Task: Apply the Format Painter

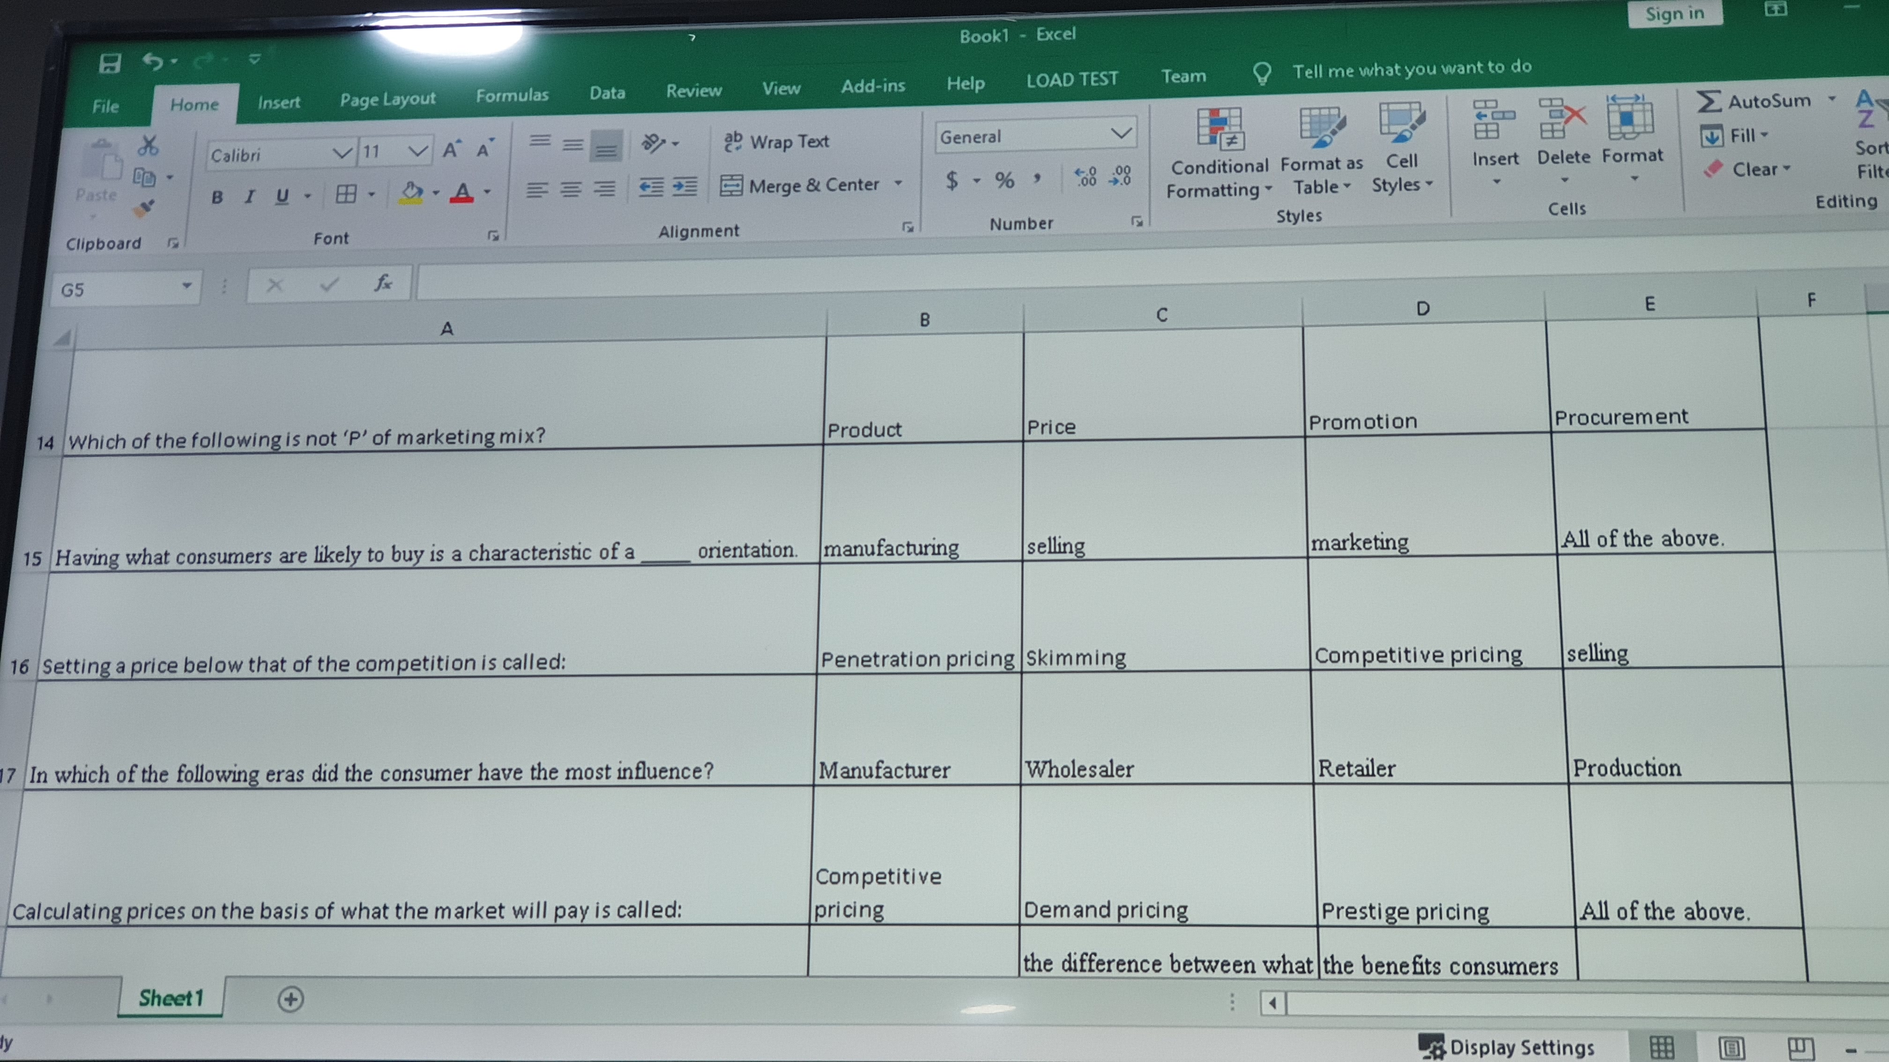Action: [144, 208]
